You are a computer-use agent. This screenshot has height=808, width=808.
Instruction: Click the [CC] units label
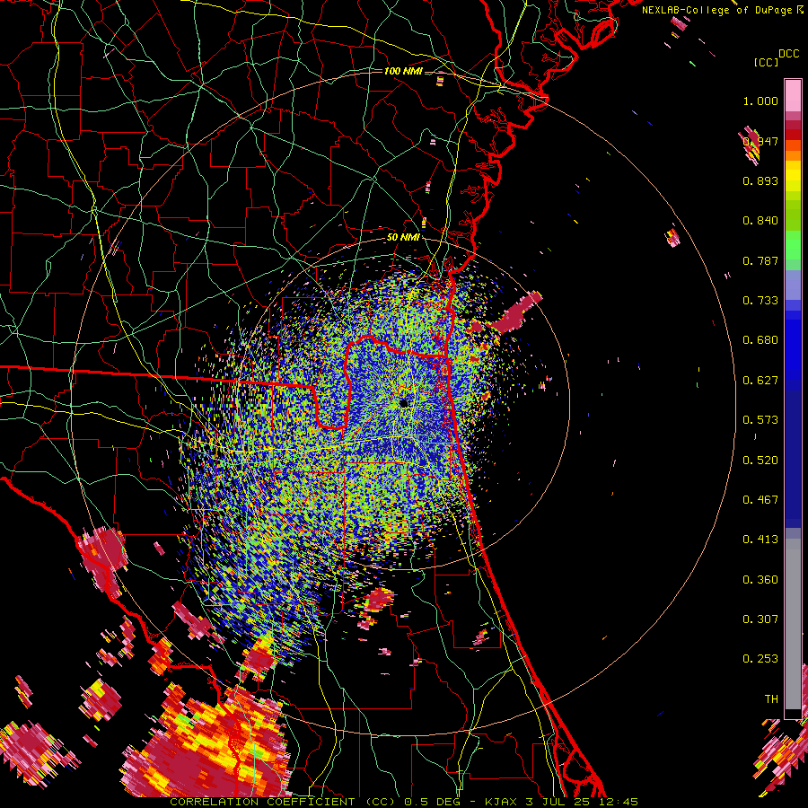tap(767, 62)
